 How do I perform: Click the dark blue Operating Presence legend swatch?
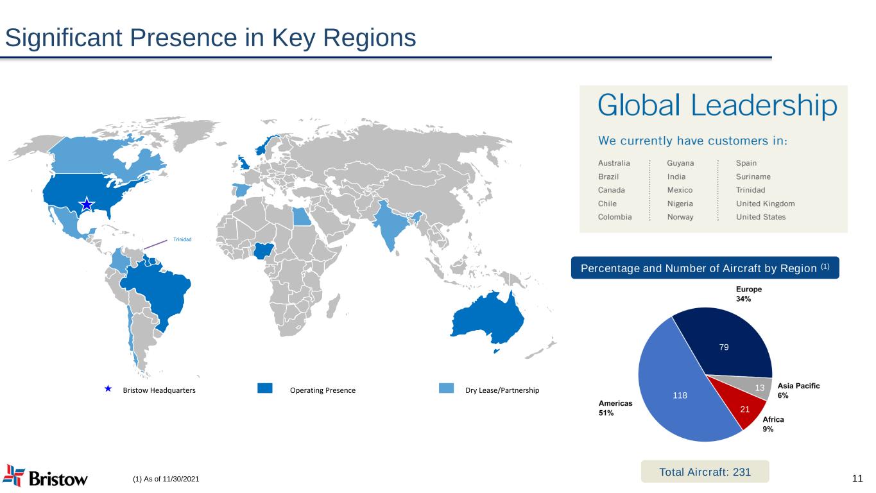point(265,388)
